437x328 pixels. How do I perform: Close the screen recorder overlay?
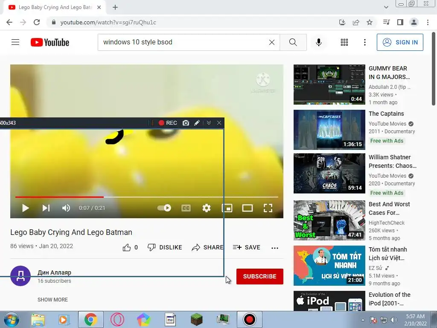click(219, 123)
